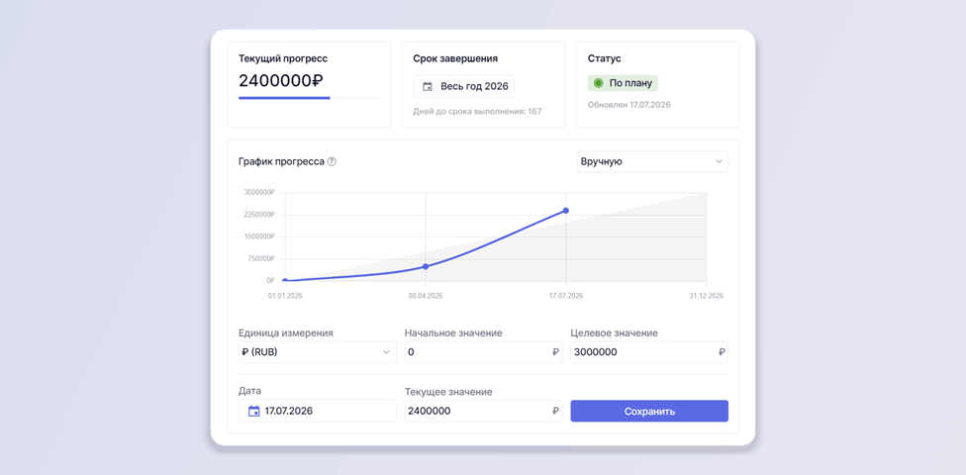
Task: Focus the Целевое значение input with 3000000
Action: [649, 352]
